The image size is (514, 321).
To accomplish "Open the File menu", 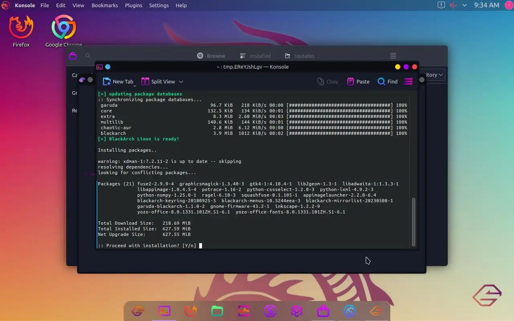I will click(45, 5).
